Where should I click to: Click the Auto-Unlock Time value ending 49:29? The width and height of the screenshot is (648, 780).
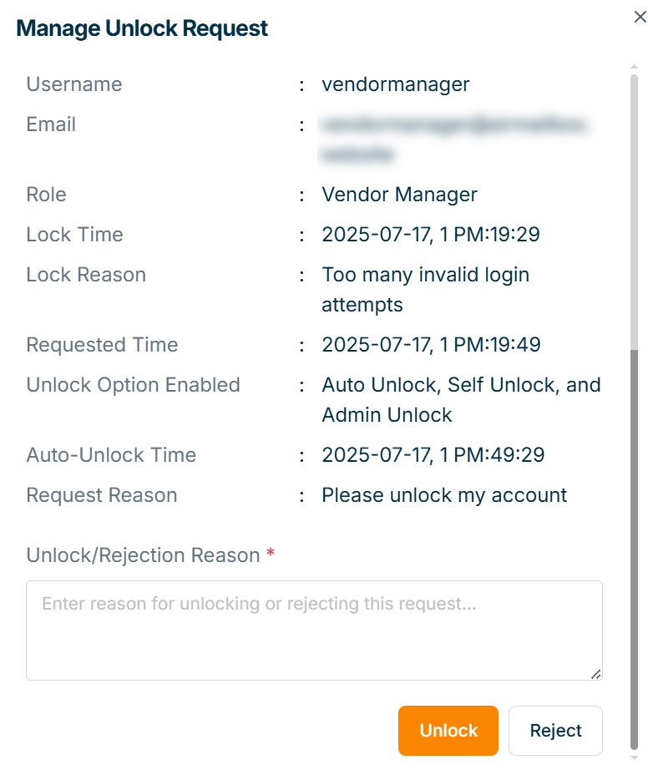(x=433, y=455)
